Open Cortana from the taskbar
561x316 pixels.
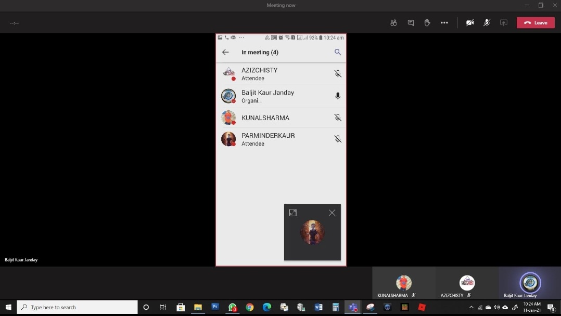(x=146, y=307)
